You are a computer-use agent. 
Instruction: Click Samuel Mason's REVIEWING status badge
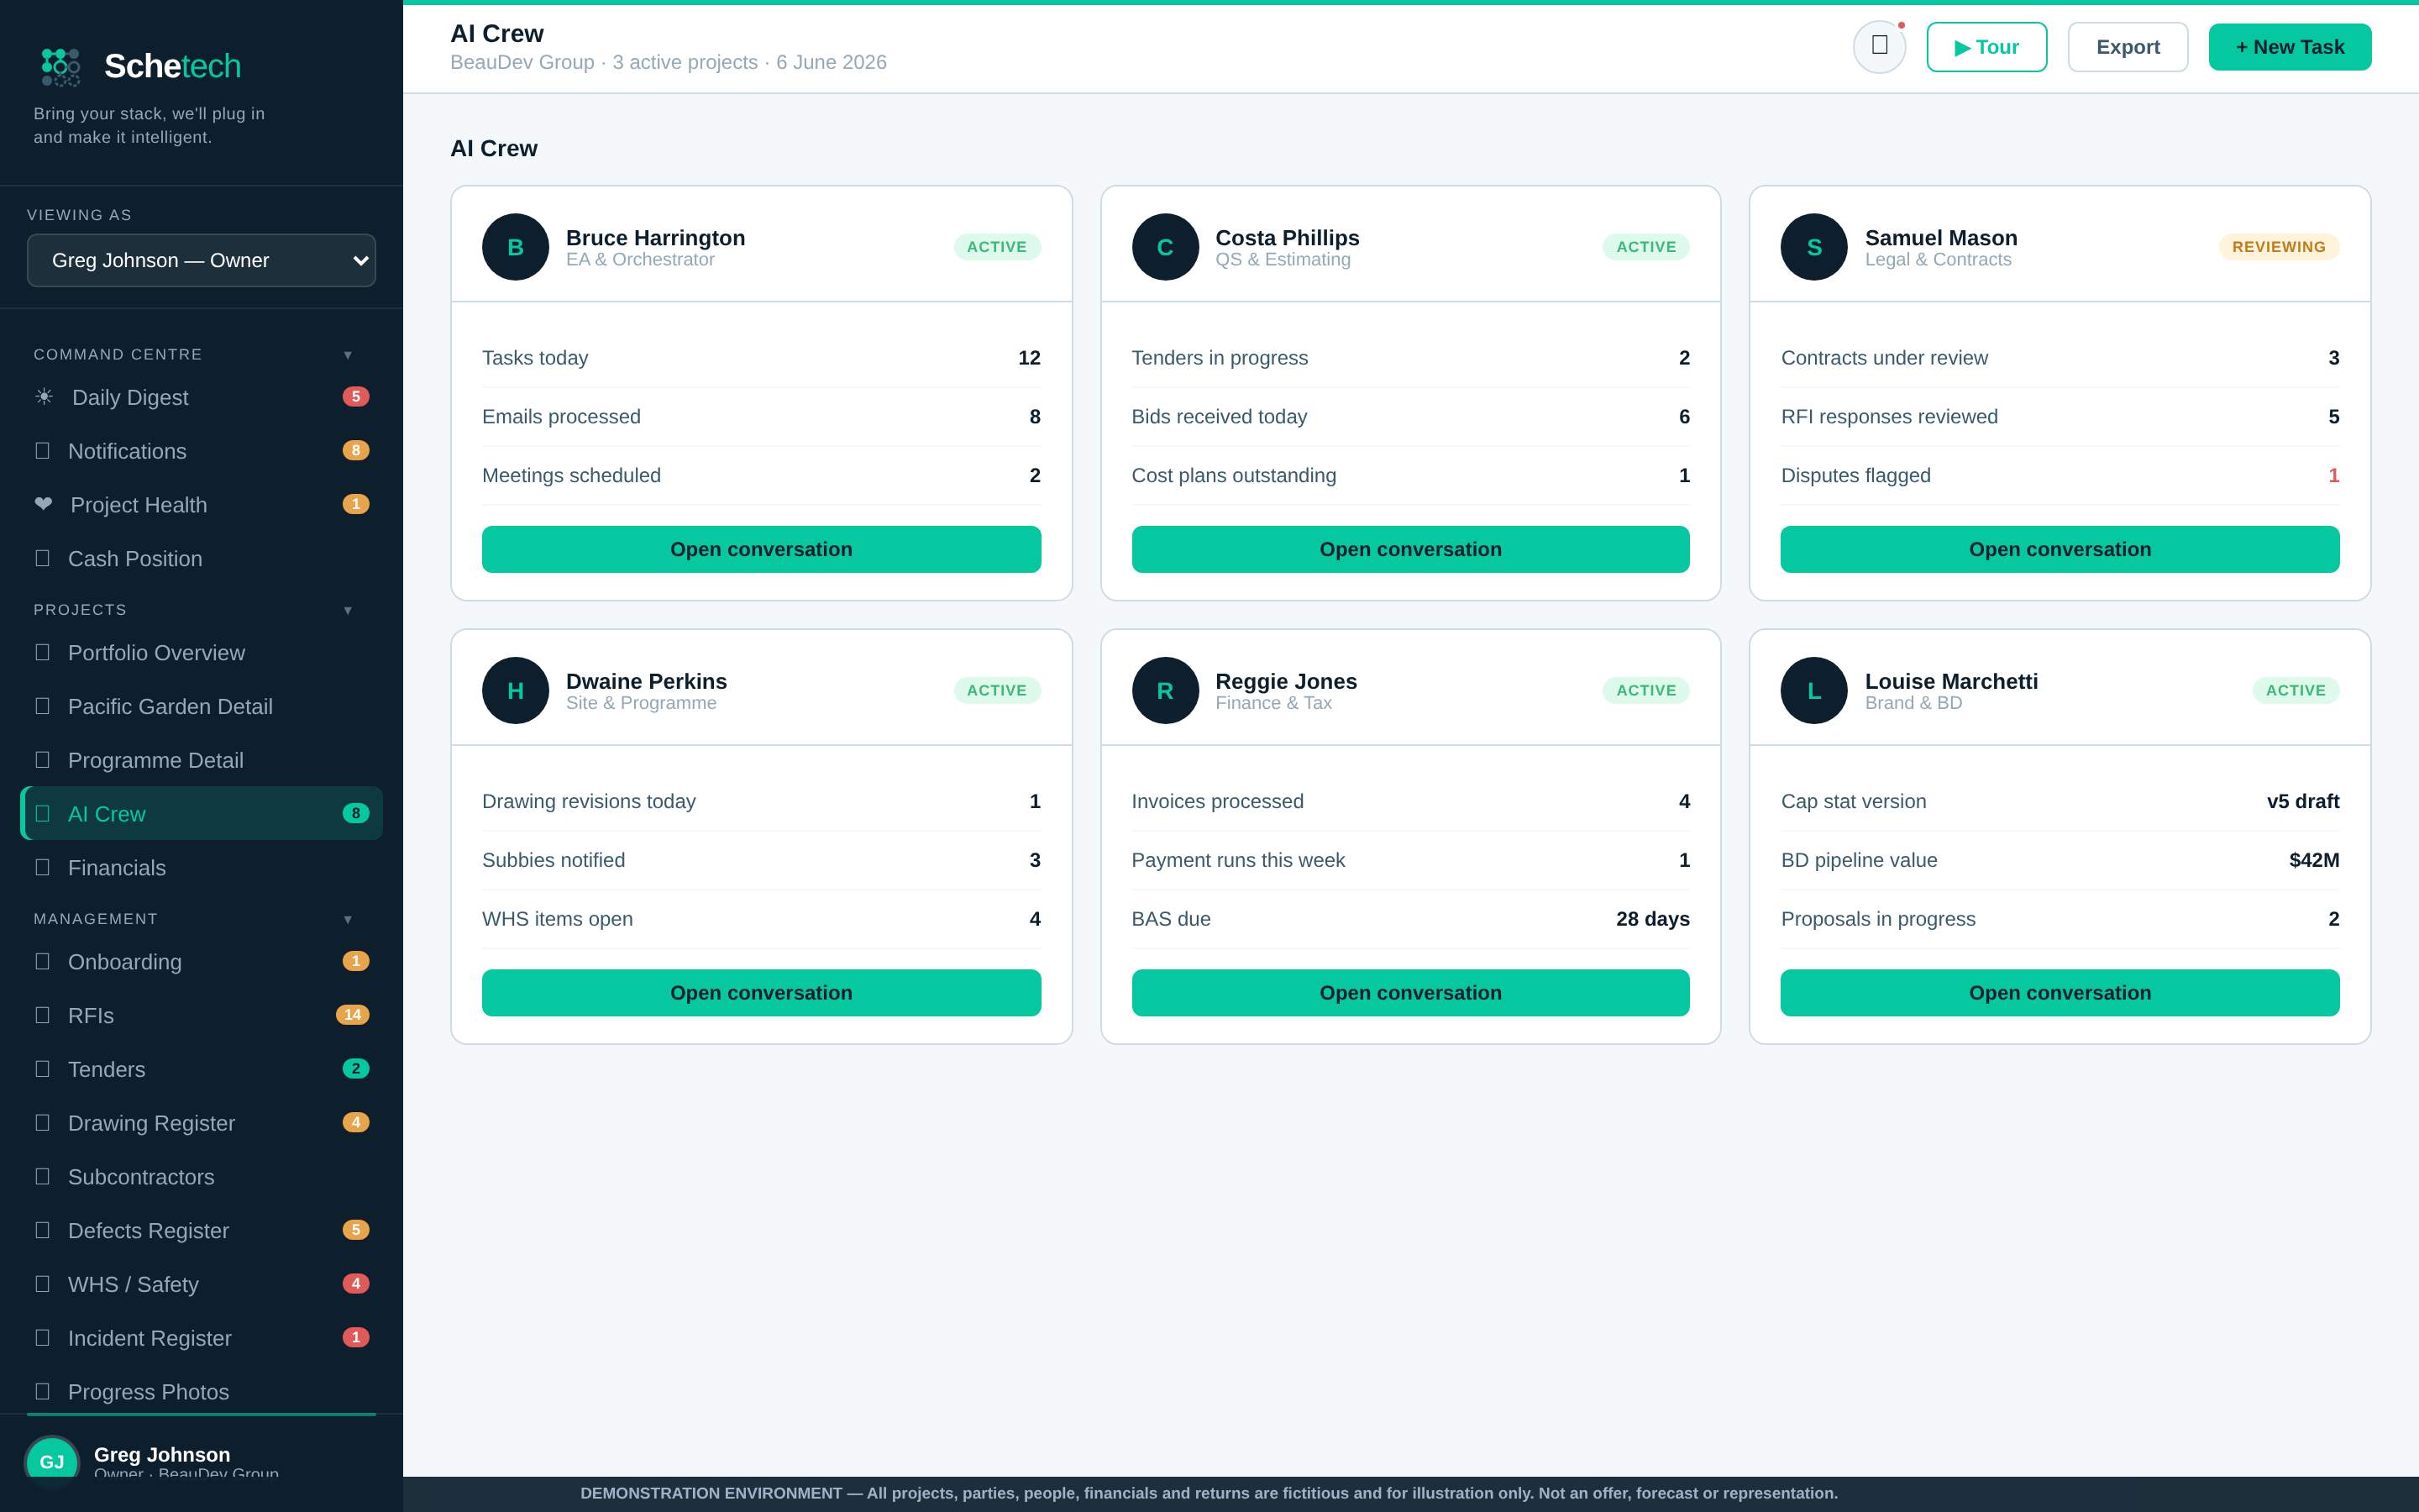click(2278, 247)
